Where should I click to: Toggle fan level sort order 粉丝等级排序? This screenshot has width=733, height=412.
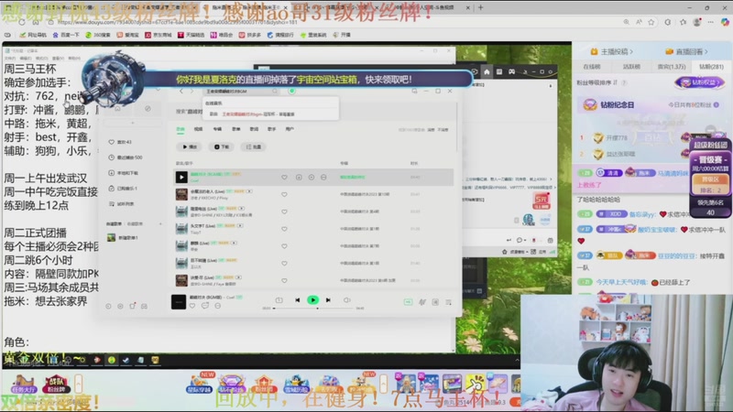coord(597,82)
